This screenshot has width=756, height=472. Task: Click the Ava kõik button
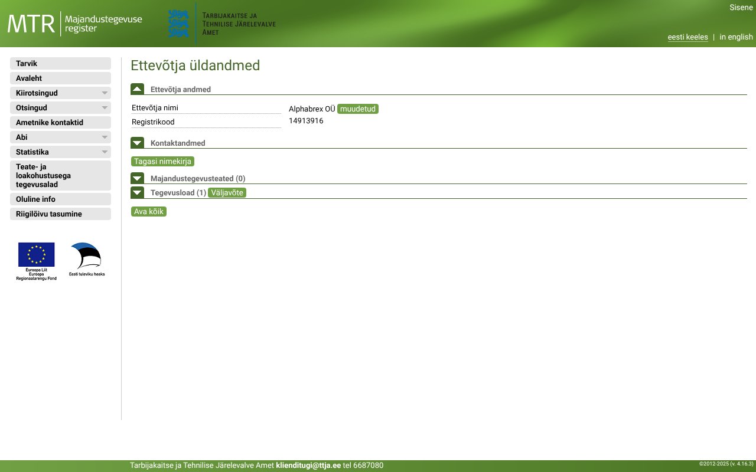tap(148, 211)
